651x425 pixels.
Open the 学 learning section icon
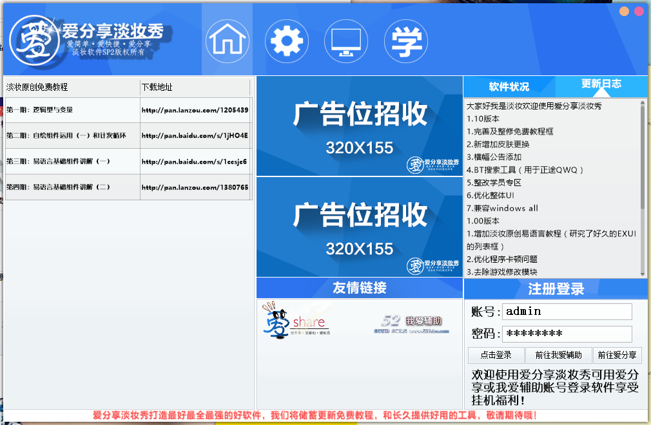click(x=406, y=41)
